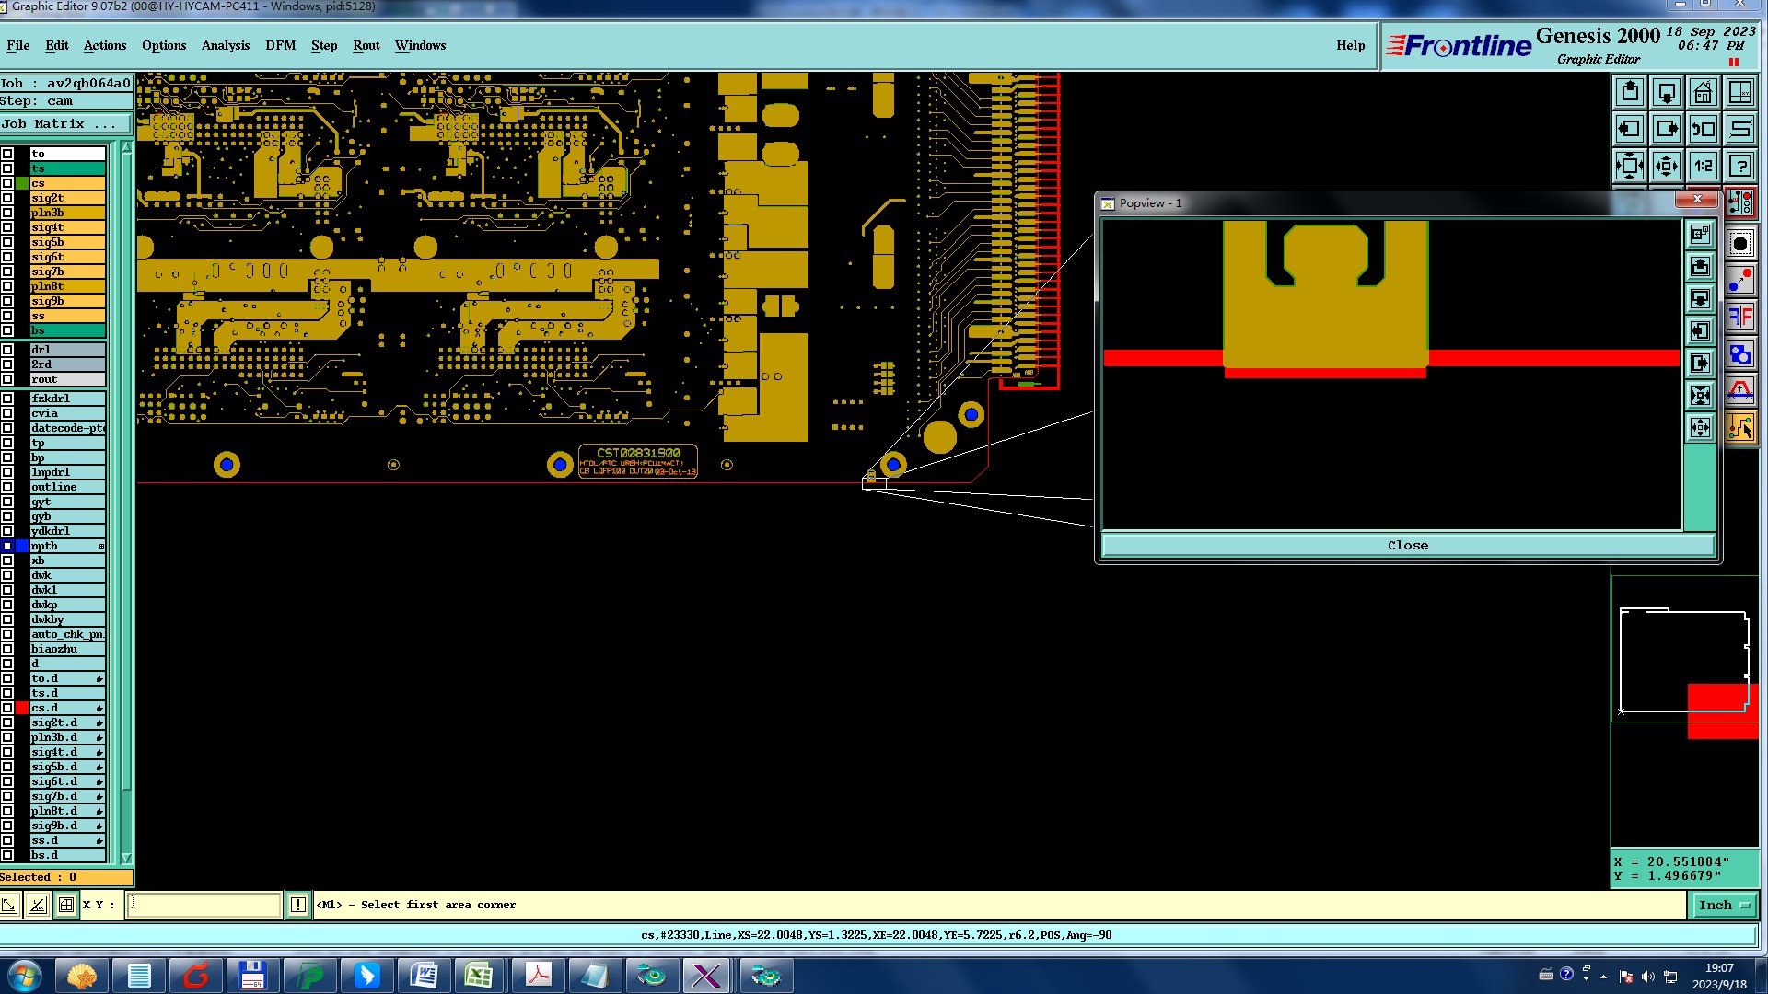This screenshot has height=994, width=1768.
Task: Toggle checkbox for sig2t layer
Action: (7, 198)
